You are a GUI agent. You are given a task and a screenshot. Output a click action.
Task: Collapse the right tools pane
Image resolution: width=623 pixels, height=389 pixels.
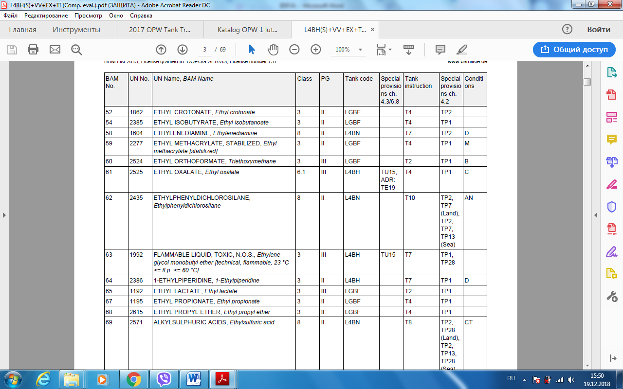595,215
